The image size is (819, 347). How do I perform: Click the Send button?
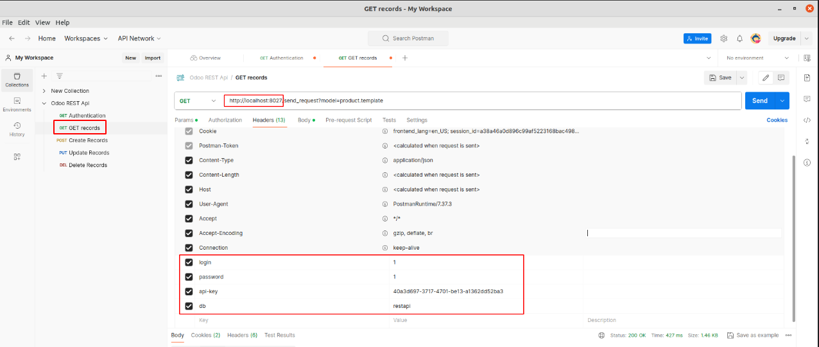(759, 101)
